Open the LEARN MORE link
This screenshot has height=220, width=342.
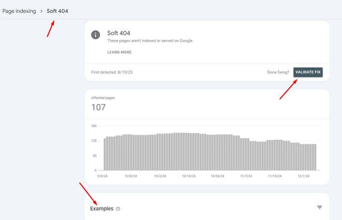pyautogui.click(x=119, y=52)
